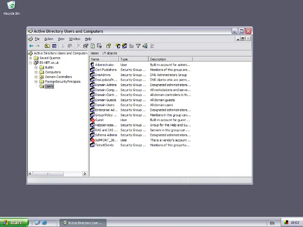Select the Domain Users group row

[x=141, y=105]
